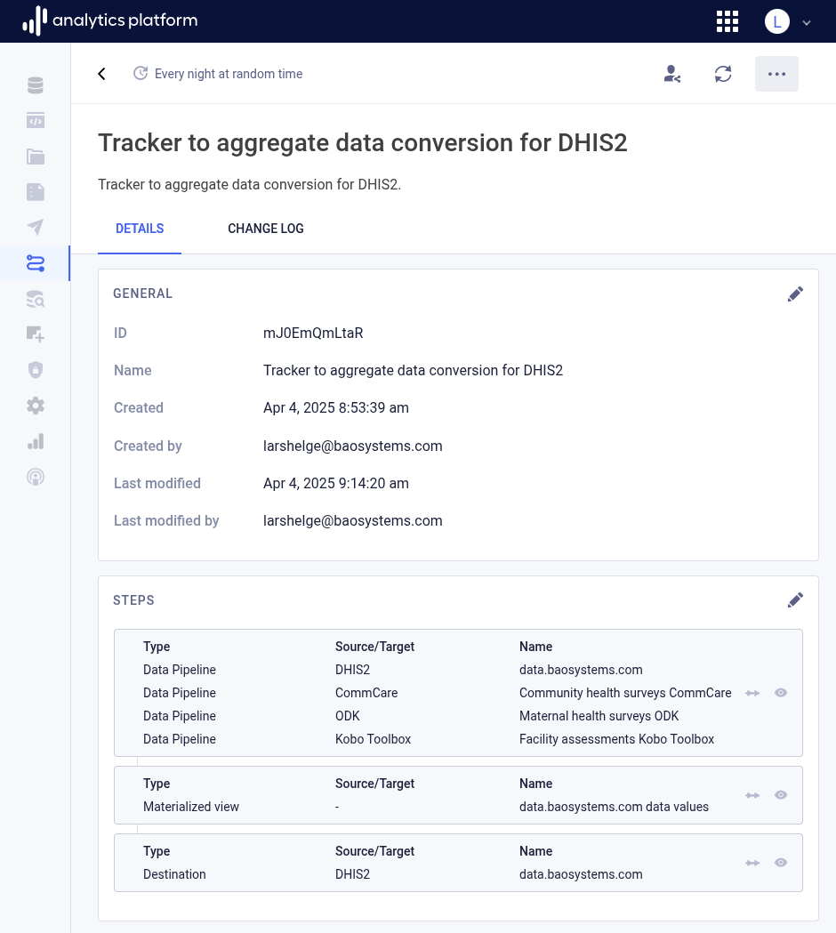Click the refresh sync icon
Image resolution: width=836 pixels, height=933 pixels.
tap(723, 74)
